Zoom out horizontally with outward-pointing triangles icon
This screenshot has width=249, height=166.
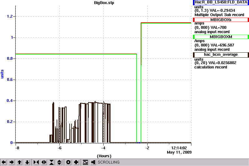tap(44, 162)
